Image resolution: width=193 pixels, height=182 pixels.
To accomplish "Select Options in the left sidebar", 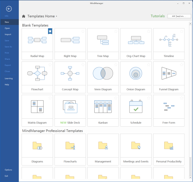I will 9,170.
